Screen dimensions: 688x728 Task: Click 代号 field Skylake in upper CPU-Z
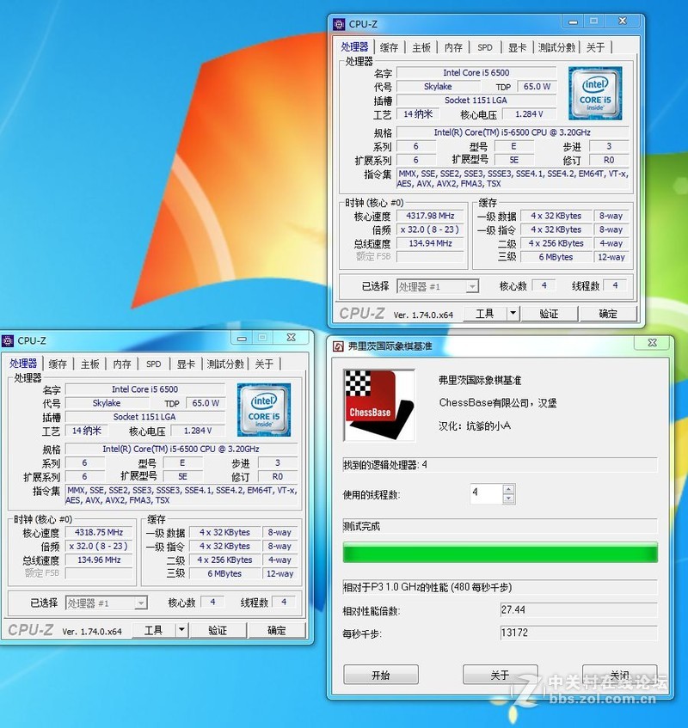pyautogui.click(x=438, y=87)
